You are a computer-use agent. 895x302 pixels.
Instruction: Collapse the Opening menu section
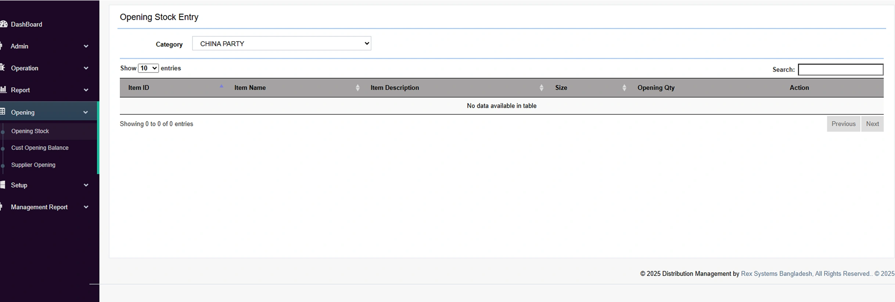click(85, 112)
